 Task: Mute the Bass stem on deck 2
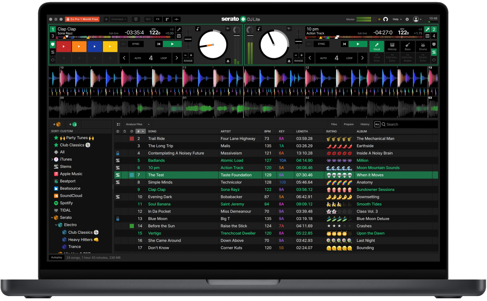[408, 47]
